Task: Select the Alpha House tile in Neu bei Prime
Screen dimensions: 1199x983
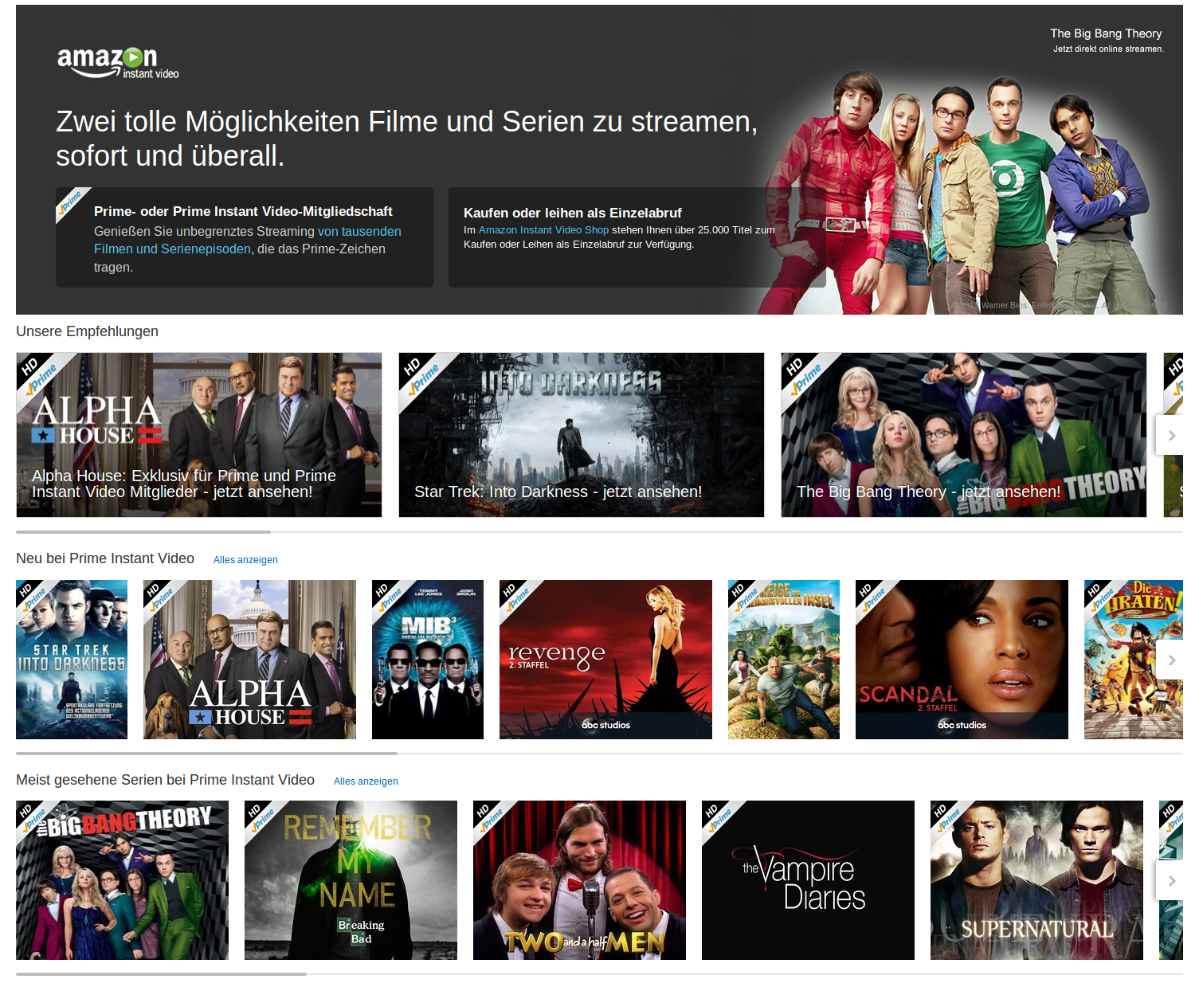Action: coord(249,660)
